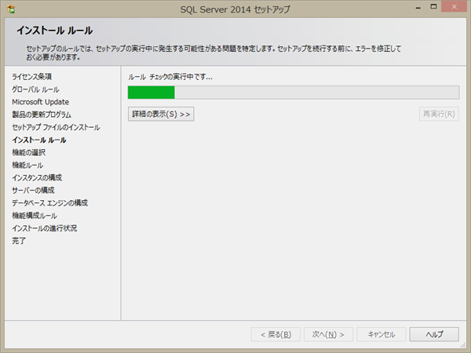Select the 完了 step in sidebar
Image resolution: width=471 pixels, height=353 pixels.
click(x=19, y=241)
